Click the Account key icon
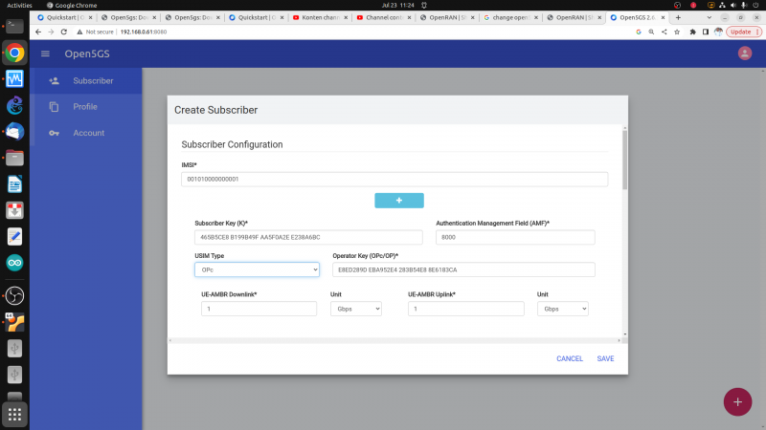766x430 pixels. coord(54,133)
